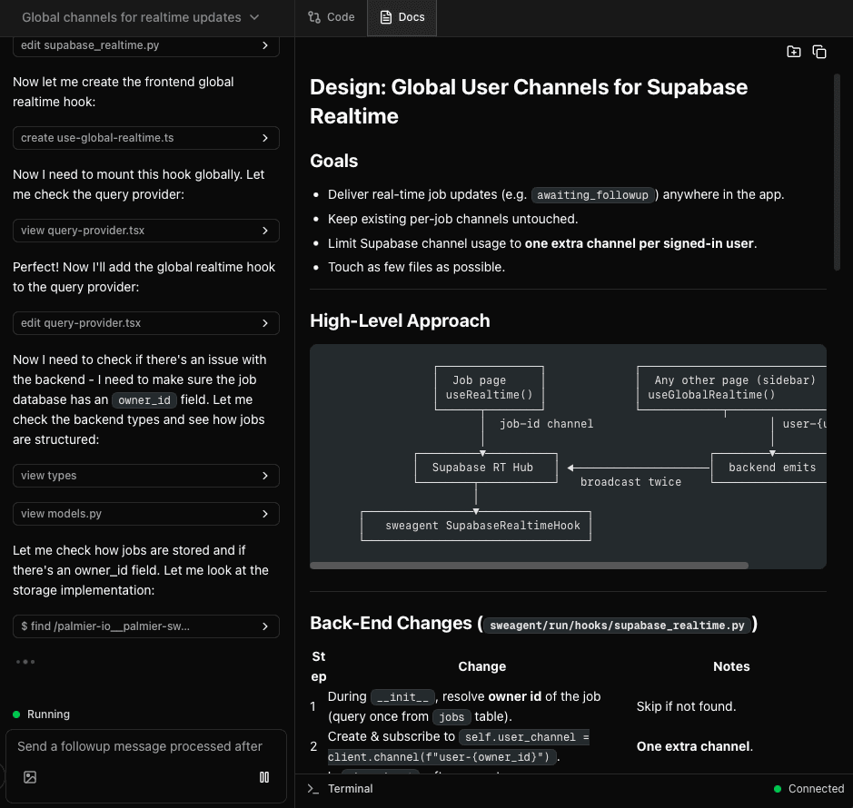Expand the view query-provider.tsx step
The width and height of the screenshot is (853, 808).
[x=145, y=231]
